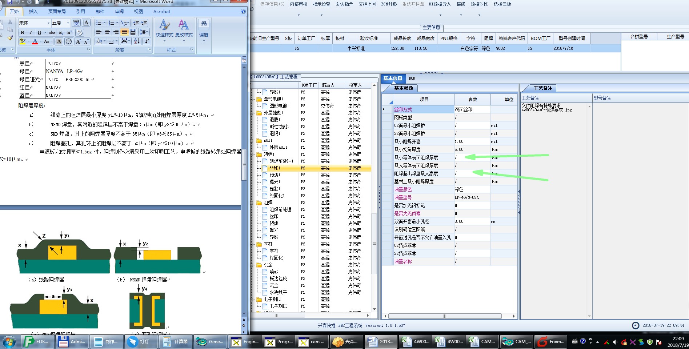Align paragraph text right
This screenshot has width=689, height=349.
(116, 32)
